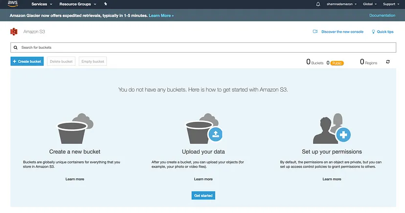Click the Get started button
This screenshot has width=405, height=213.
point(203,195)
